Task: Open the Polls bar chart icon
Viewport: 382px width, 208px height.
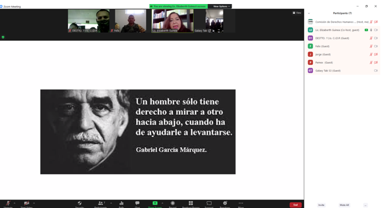Action: point(122,203)
